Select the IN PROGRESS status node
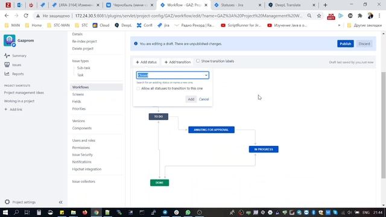This screenshot has width=386, height=217. point(264,149)
